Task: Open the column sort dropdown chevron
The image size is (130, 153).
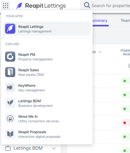Action: click(x=99, y=52)
